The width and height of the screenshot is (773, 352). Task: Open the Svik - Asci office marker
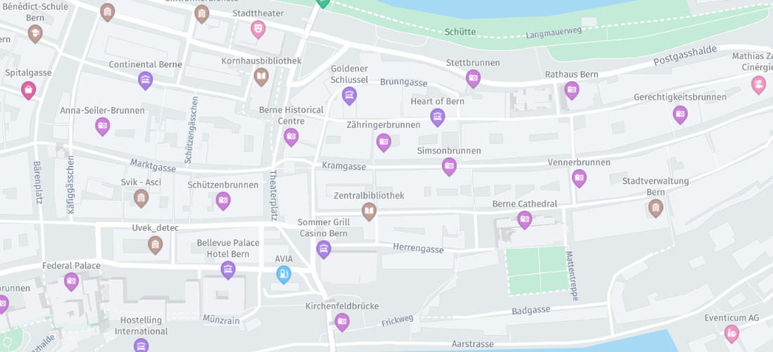tap(141, 199)
